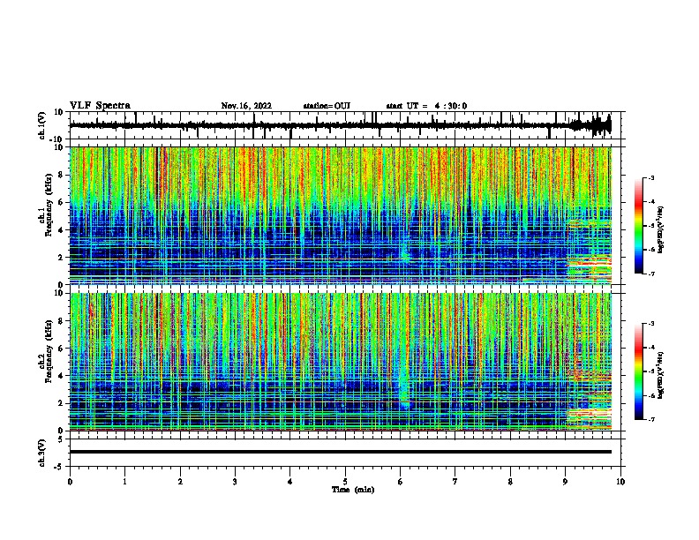This screenshot has width=699, height=540.
Task: Click the ch.1 spectrogram color bar
Action: pyautogui.click(x=638, y=226)
